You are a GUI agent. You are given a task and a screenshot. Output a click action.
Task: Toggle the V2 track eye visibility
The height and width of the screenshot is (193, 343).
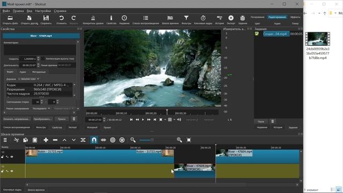tap(12, 157)
